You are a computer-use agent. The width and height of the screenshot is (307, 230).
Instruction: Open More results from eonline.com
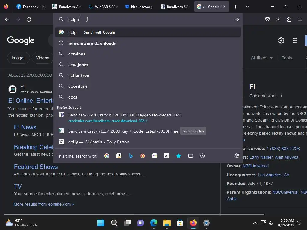click(x=44, y=204)
